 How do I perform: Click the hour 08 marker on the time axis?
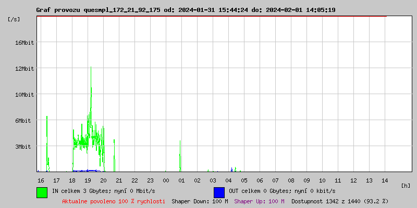click(x=291, y=180)
